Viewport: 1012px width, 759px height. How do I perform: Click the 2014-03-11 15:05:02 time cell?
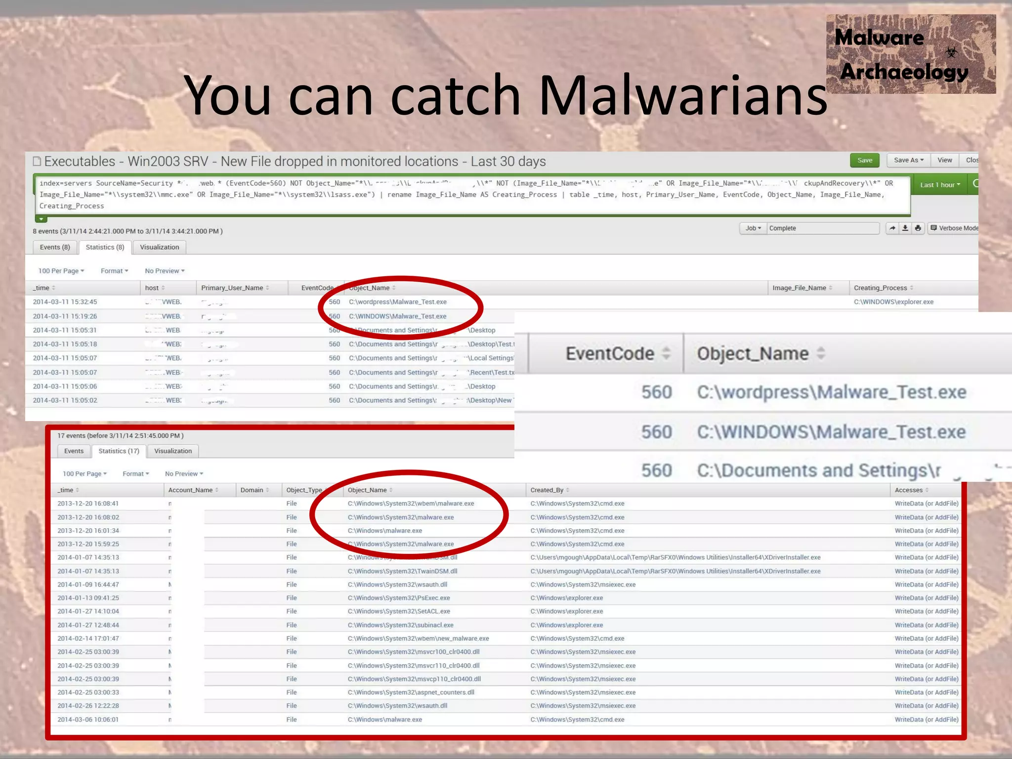pyautogui.click(x=65, y=400)
